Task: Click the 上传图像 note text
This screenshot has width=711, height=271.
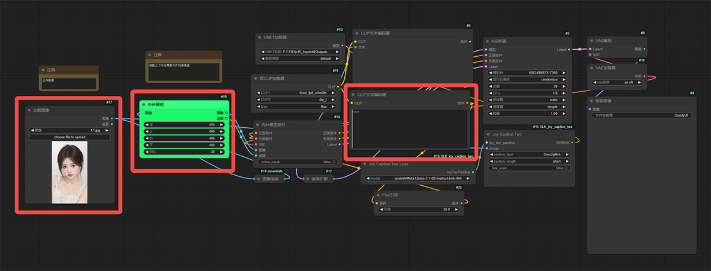Action: [x=47, y=80]
